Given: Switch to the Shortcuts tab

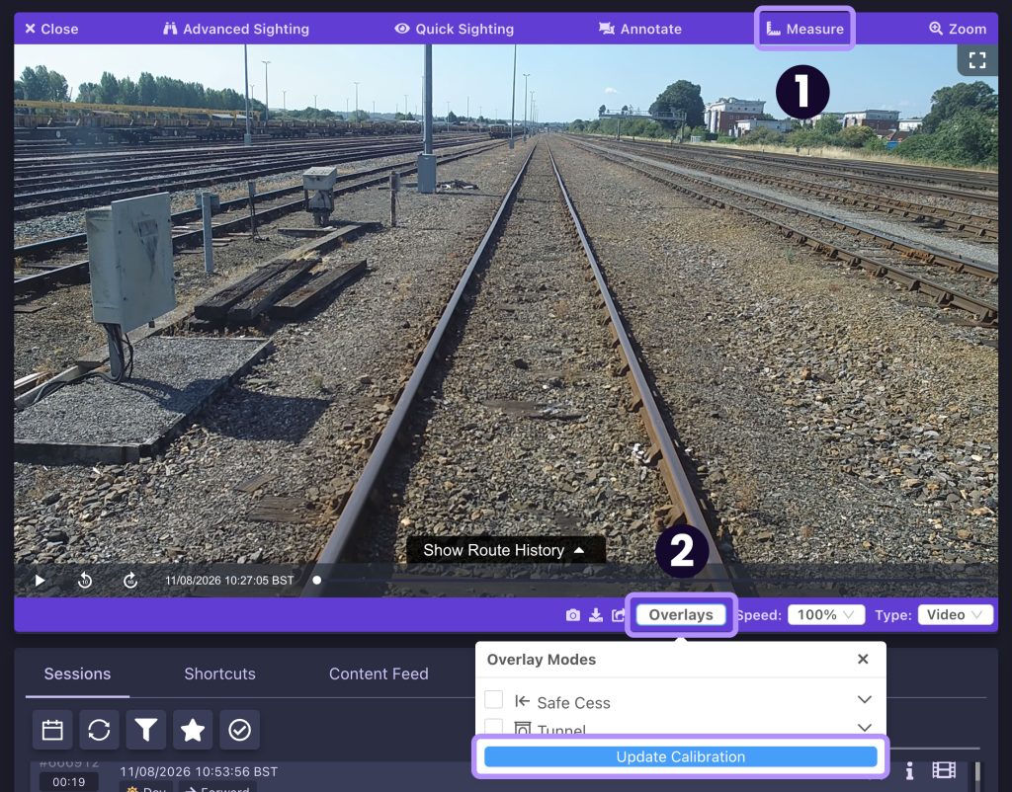Looking at the screenshot, I should [x=219, y=673].
